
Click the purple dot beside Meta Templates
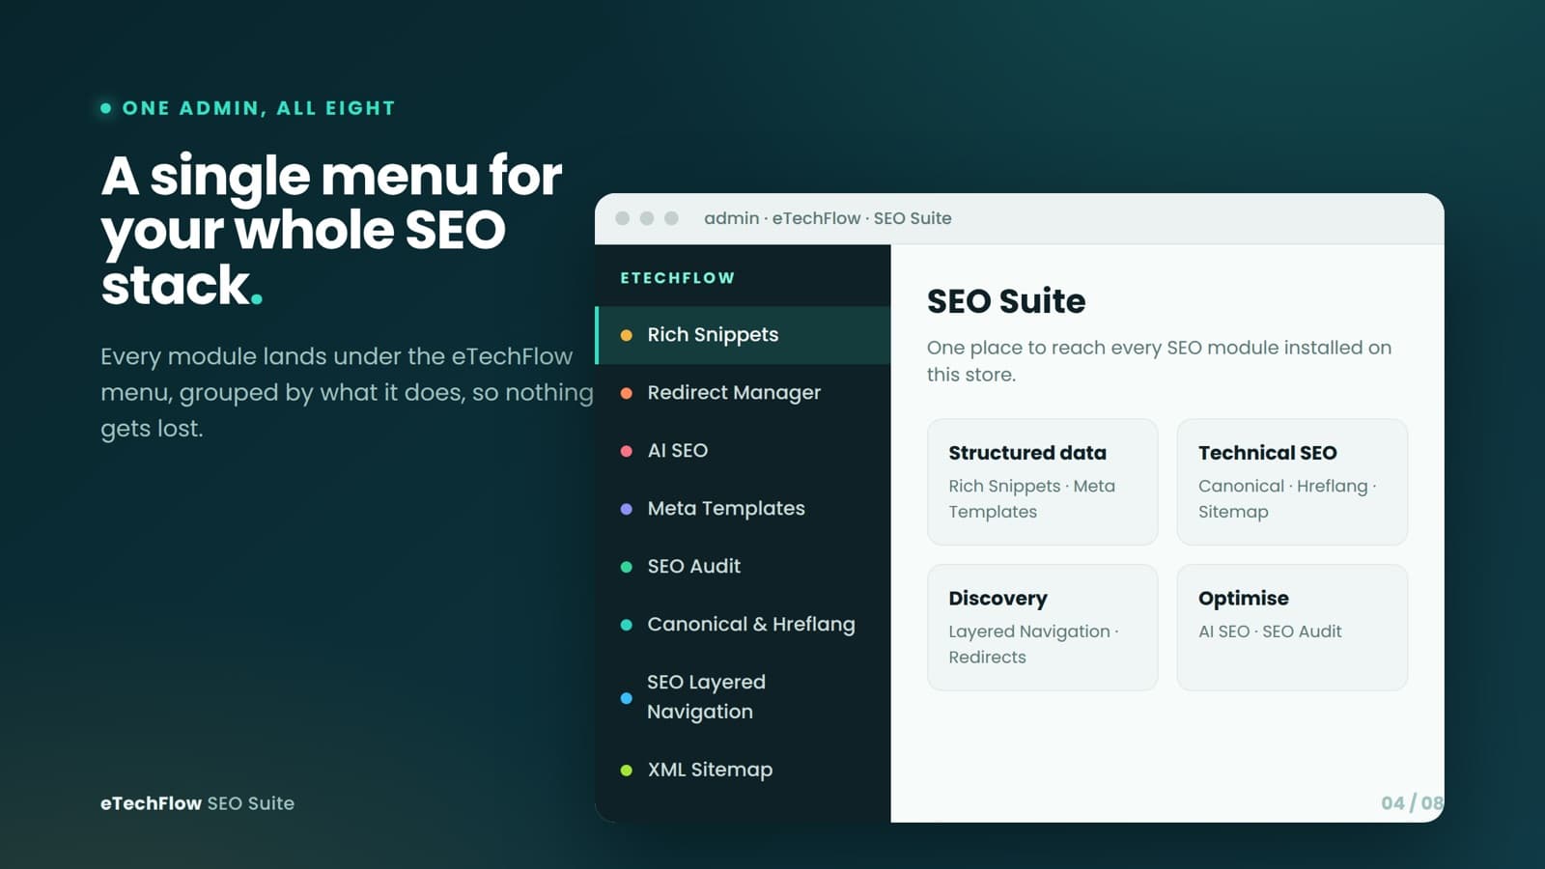pyautogui.click(x=626, y=509)
